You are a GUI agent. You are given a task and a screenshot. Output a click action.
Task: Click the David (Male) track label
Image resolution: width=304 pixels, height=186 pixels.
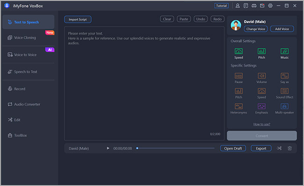(x=79, y=149)
